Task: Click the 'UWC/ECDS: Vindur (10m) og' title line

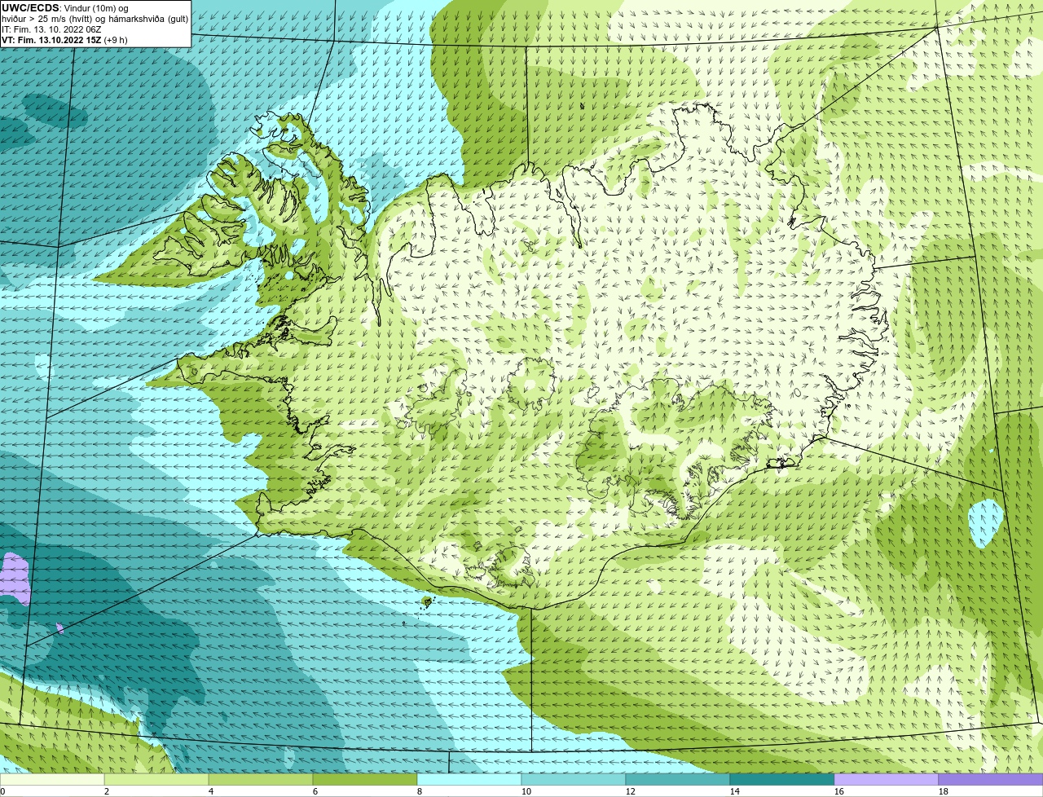Action: [65, 8]
